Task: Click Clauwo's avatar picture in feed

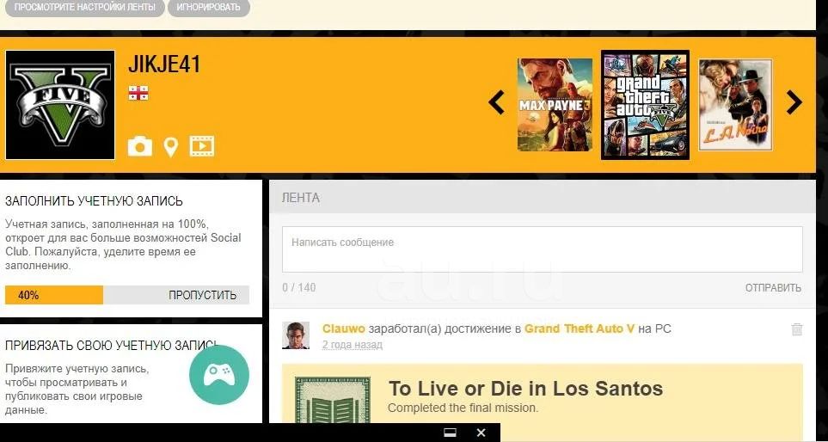Action: (296, 335)
